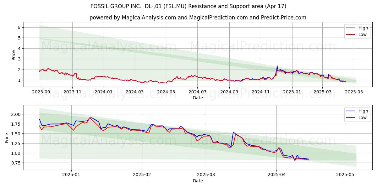Click the '2025-03' label in lower chart
The width and height of the screenshot is (377, 188).
pos(206,175)
